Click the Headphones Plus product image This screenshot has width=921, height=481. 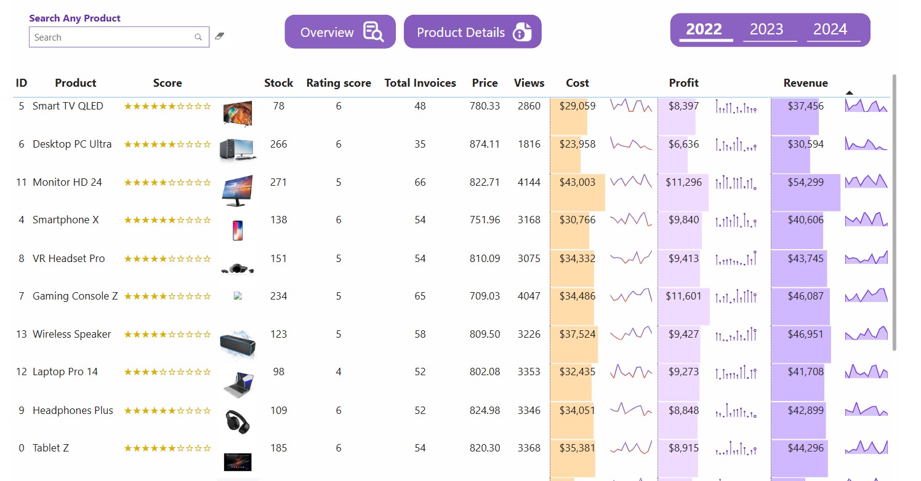[238, 421]
